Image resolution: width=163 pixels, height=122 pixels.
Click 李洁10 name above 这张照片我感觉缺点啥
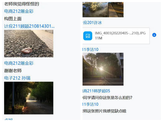tap(90, 104)
